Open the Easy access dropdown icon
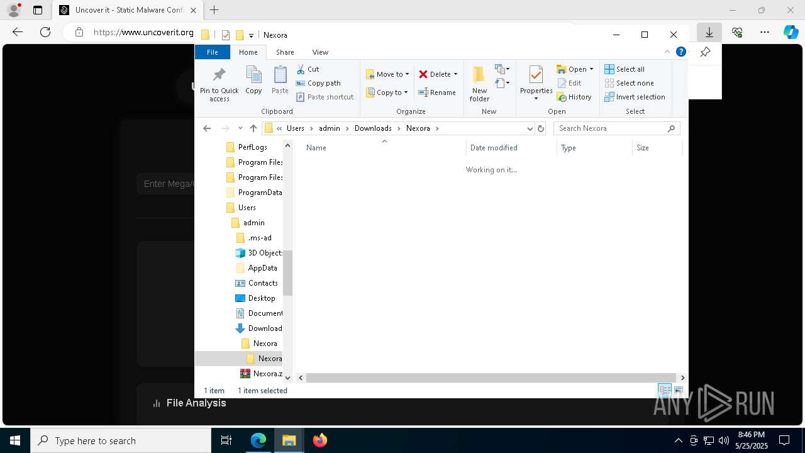 [502, 83]
